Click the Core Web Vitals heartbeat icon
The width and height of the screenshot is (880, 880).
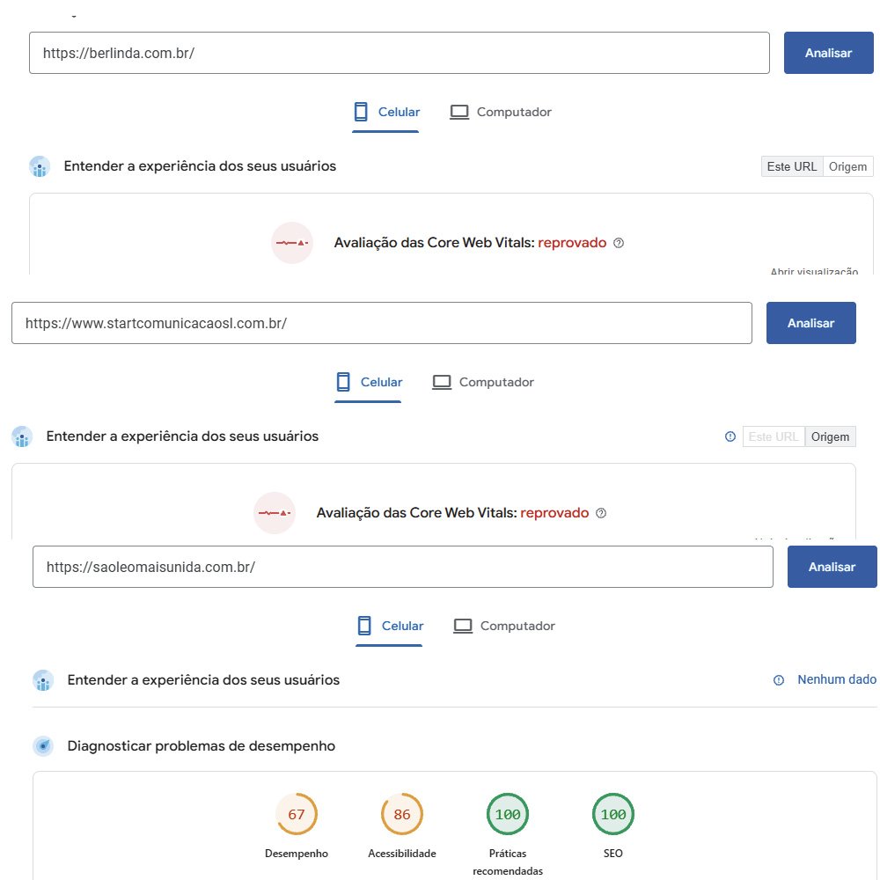[x=291, y=243]
